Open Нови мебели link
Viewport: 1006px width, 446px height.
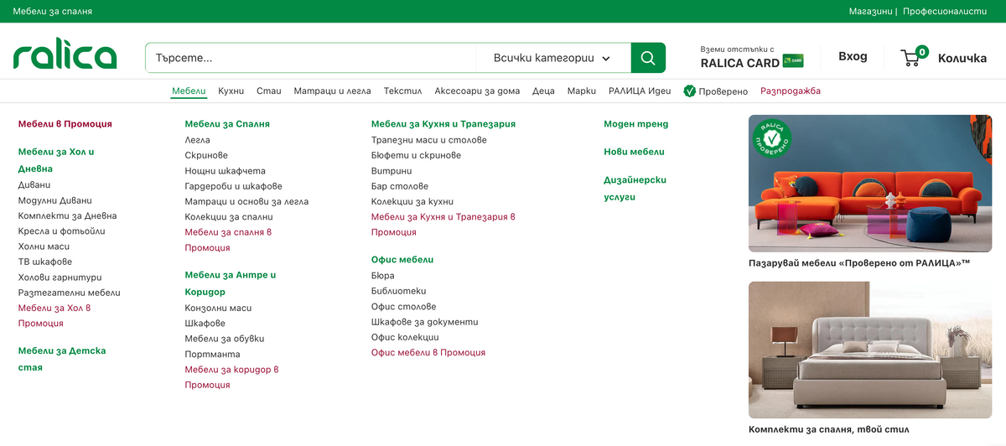point(635,152)
